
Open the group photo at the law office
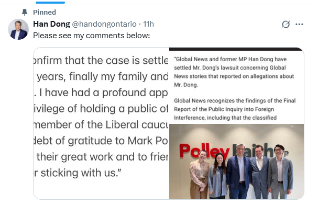pos(237,162)
